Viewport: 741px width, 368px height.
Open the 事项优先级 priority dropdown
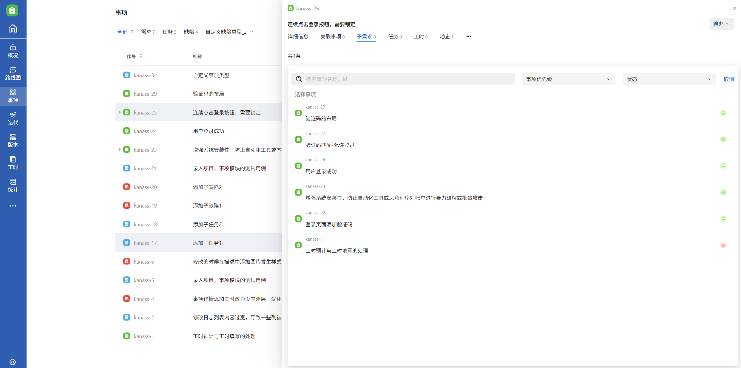pyautogui.click(x=568, y=79)
